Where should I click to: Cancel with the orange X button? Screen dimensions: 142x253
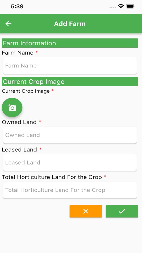(x=86, y=211)
